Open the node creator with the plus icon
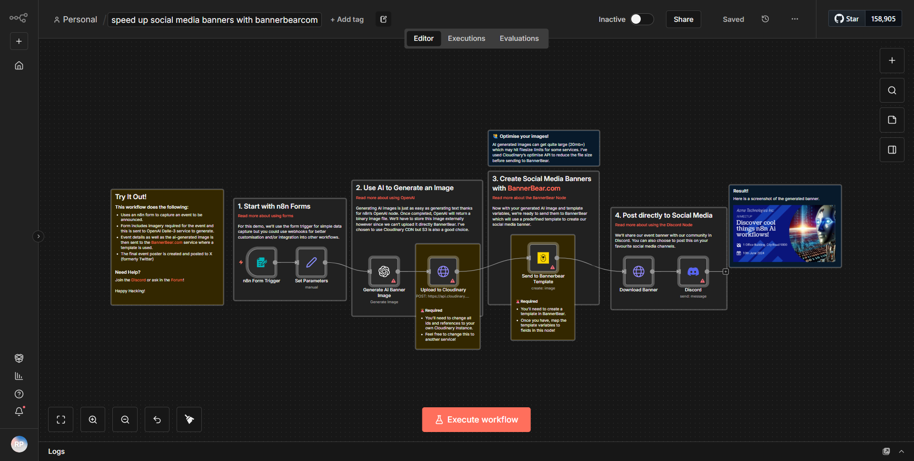 (x=892, y=60)
